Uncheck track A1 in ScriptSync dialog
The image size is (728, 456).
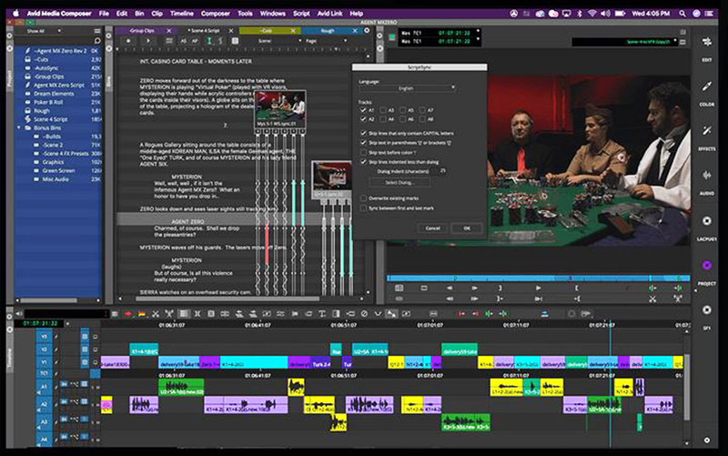pyautogui.click(x=363, y=110)
